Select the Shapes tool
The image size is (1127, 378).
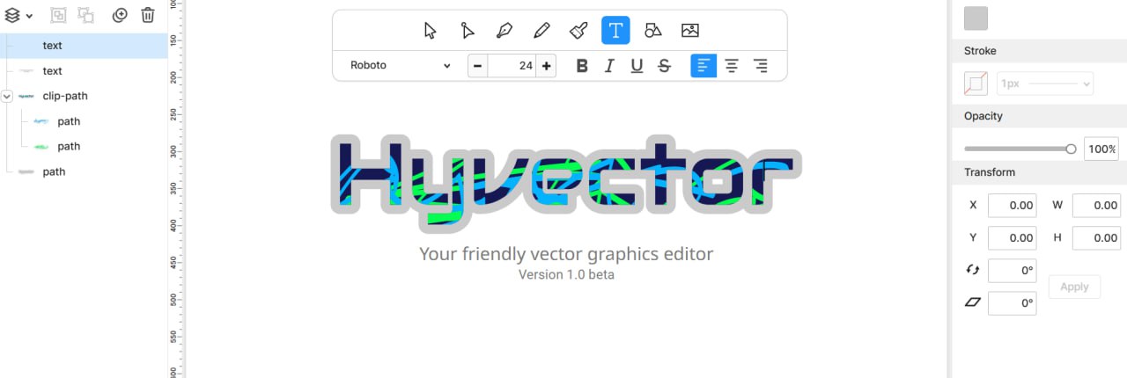tap(652, 31)
